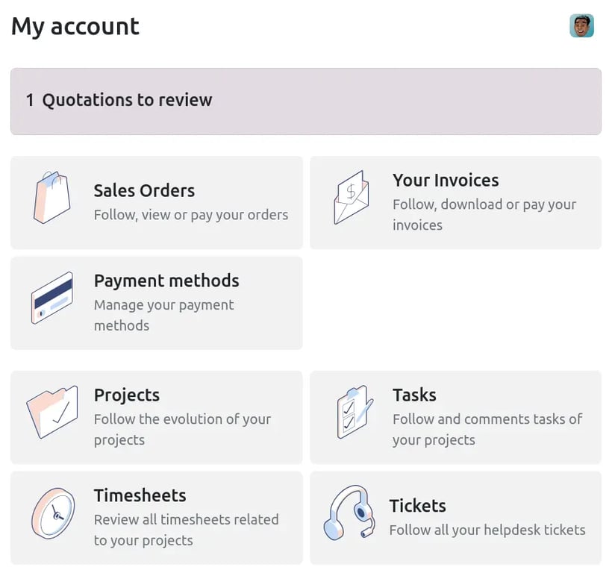Open the Projects card
The height and width of the screenshot is (573, 612).
[156, 418]
